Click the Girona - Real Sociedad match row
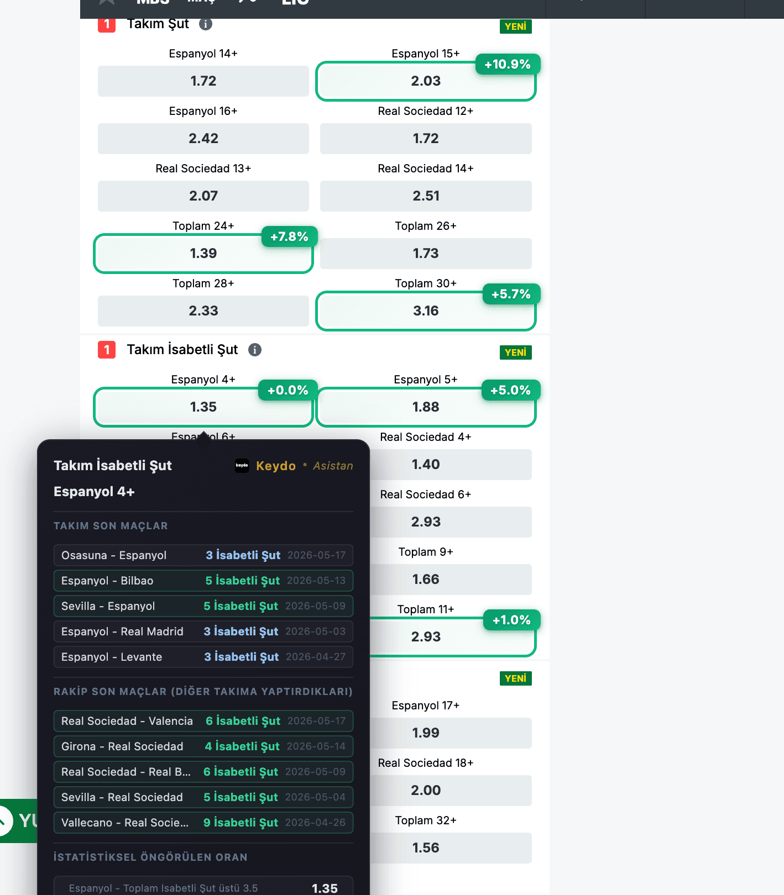 tap(203, 746)
